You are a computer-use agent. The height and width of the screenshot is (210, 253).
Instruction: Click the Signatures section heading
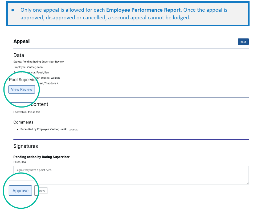pos(26,146)
